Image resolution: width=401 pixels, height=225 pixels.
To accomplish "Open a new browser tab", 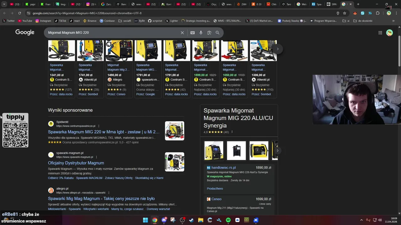I will click(x=358, y=4).
